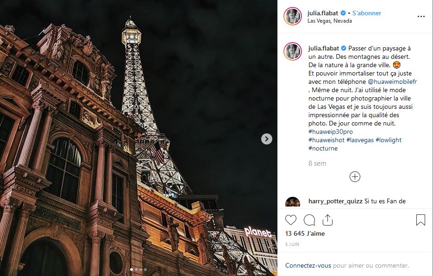433x276 pixels.
Task: Select the second carousel dot indicator
Action: (x=136, y=270)
